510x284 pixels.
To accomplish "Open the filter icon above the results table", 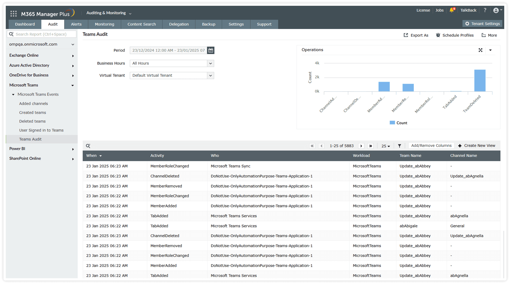I will (x=399, y=146).
